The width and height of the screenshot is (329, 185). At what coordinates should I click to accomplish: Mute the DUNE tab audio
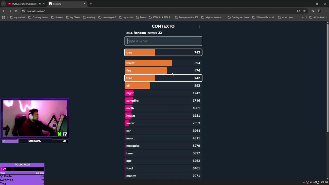coord(40,4)
